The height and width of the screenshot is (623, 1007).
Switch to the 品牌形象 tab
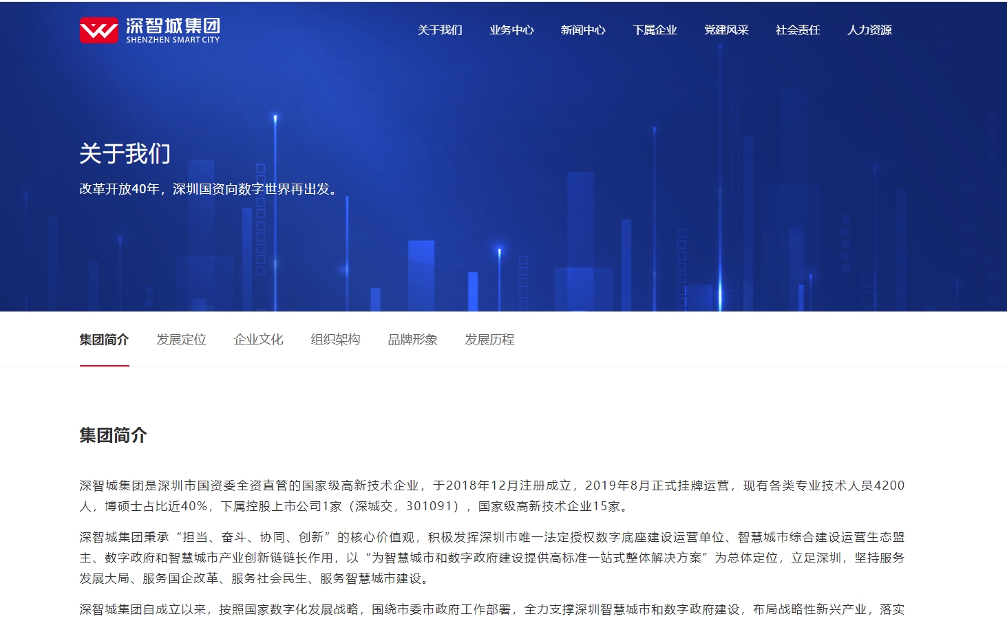[412, 340]
